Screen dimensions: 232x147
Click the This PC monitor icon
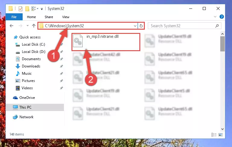[15, 107]
